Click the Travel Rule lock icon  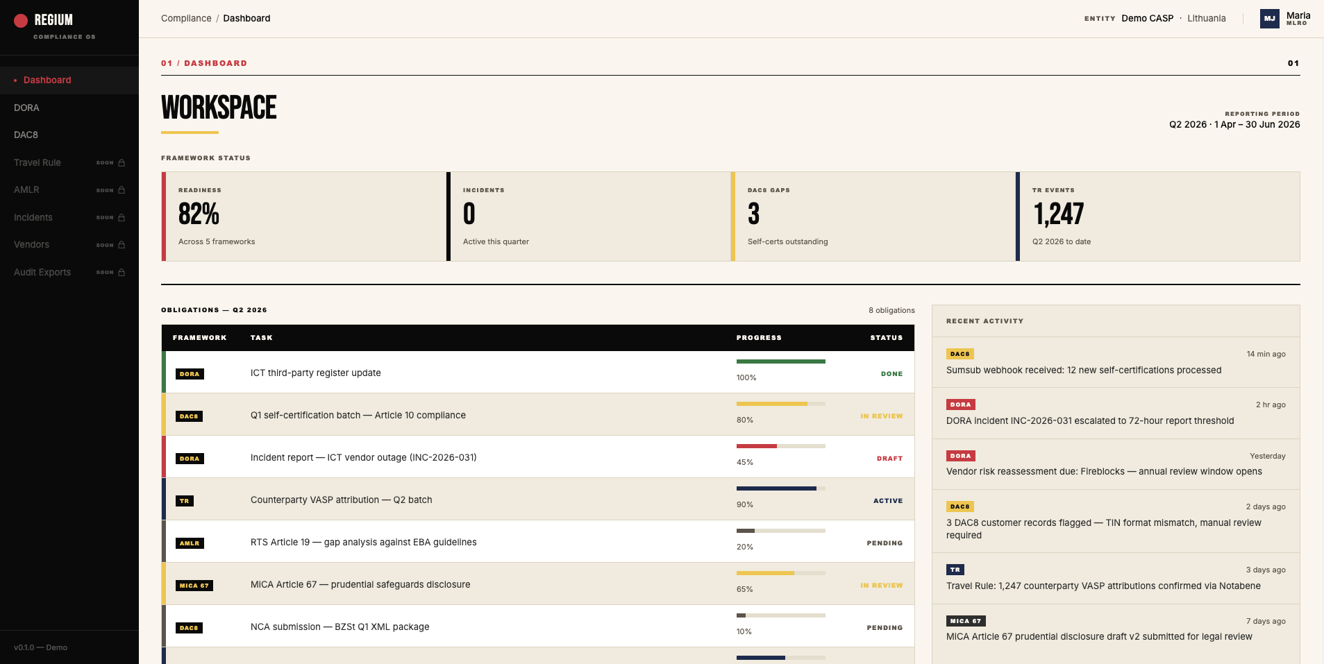coord(121,163)
